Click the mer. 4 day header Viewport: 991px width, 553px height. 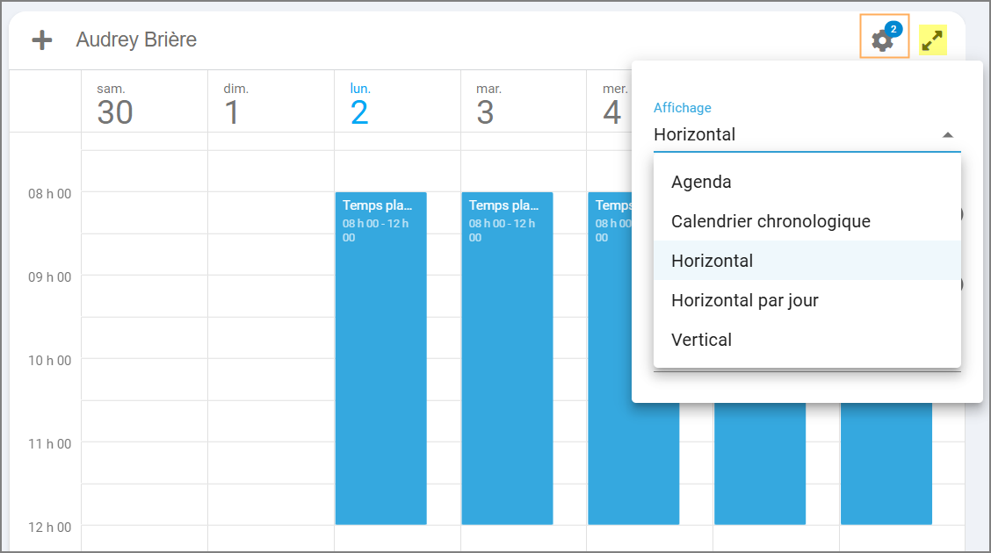(612, 104)
